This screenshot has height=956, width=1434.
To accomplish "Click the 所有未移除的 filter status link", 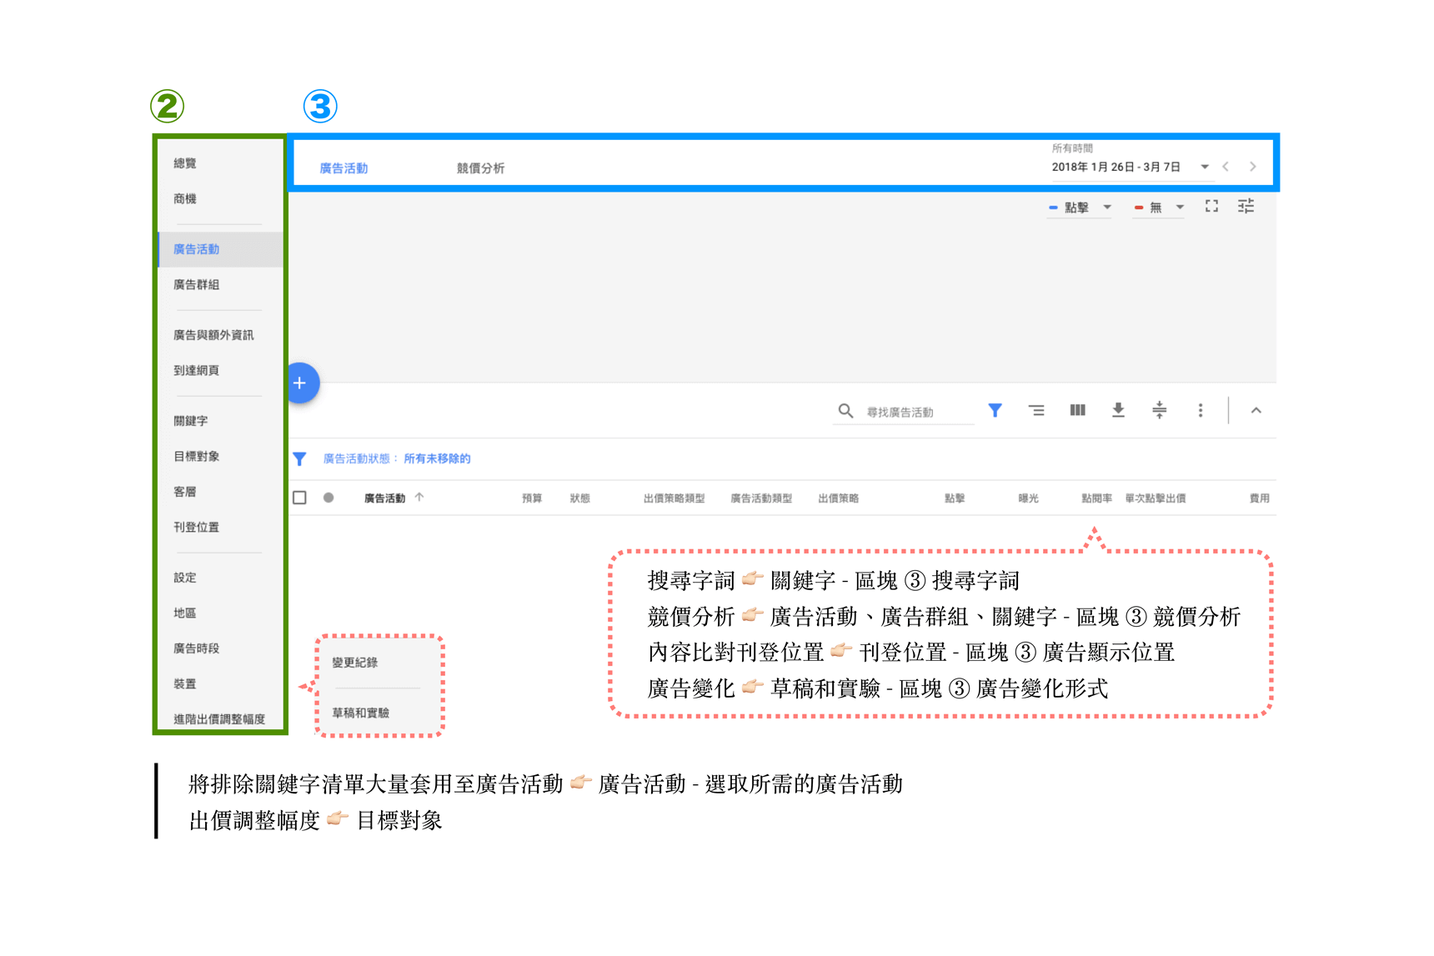I will click(437, 458).
